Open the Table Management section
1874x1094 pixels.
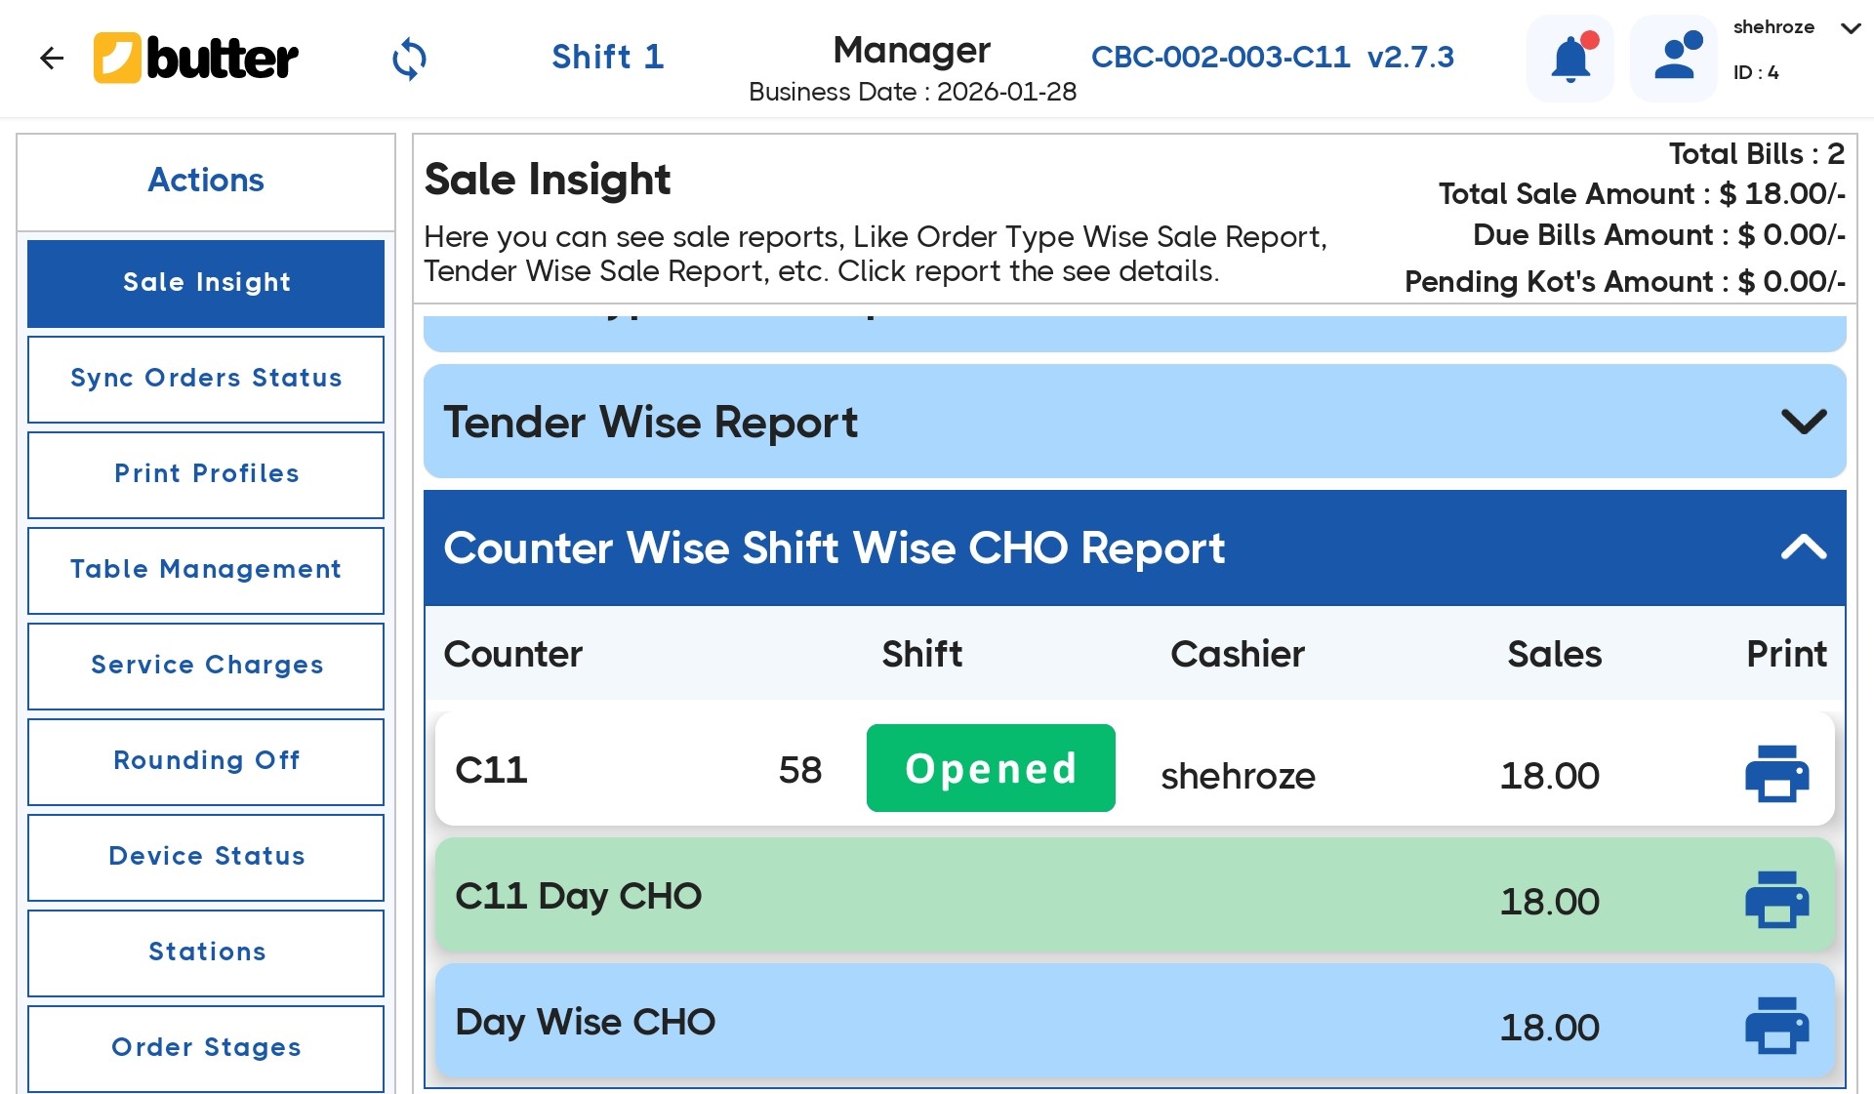206,569
